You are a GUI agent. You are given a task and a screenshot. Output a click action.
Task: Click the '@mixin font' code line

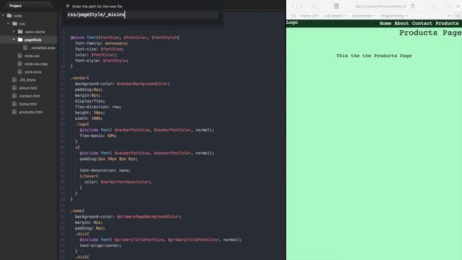[125, 38]
